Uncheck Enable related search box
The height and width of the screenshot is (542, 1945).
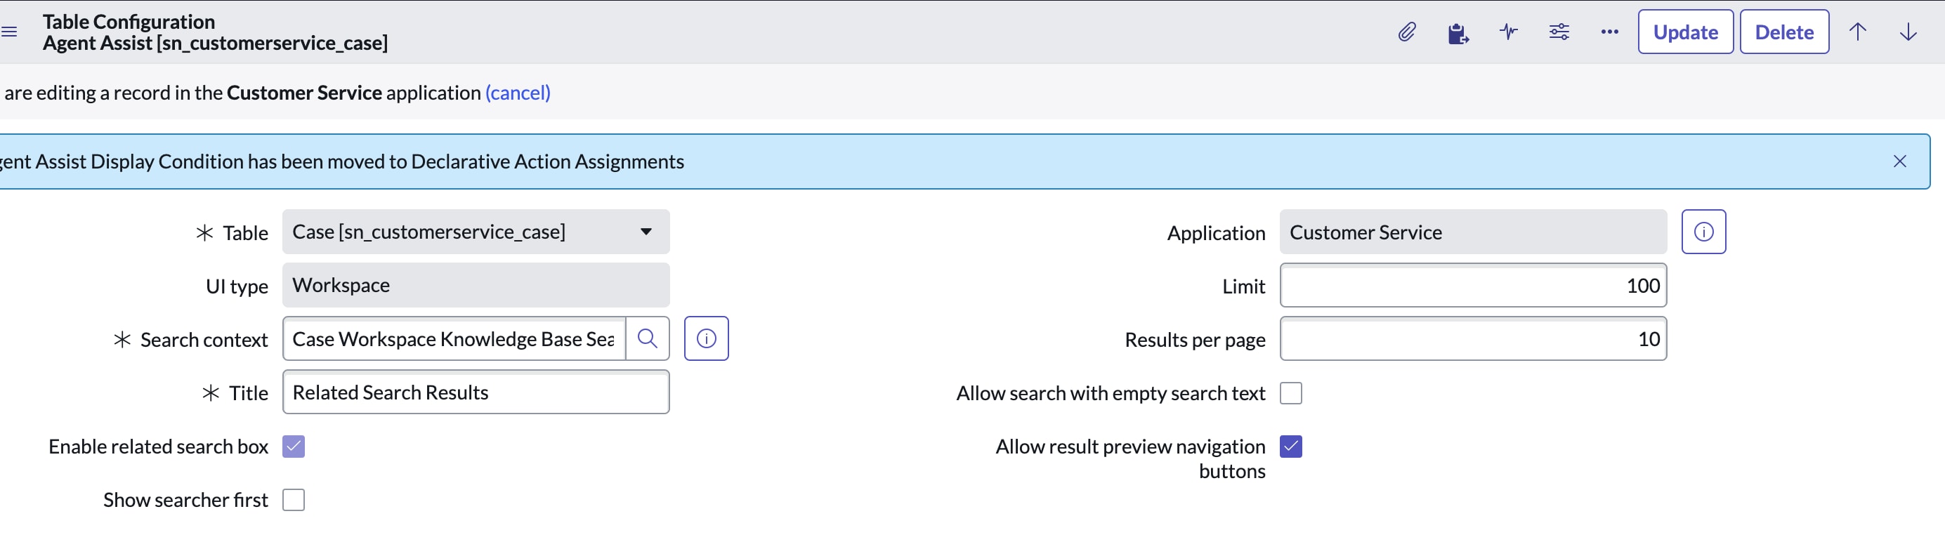coord(294,446)
